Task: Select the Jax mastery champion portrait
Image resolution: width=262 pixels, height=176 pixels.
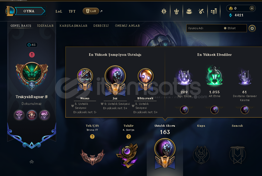Action: (x=115, y=75)
